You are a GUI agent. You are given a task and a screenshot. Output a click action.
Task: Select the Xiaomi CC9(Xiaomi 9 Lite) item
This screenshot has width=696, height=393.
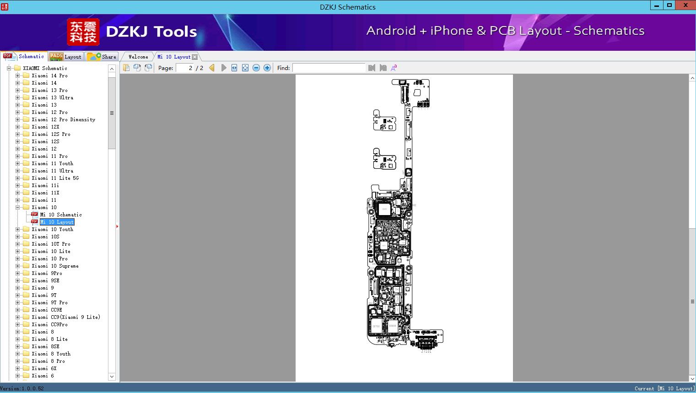[x=66, y=317]
